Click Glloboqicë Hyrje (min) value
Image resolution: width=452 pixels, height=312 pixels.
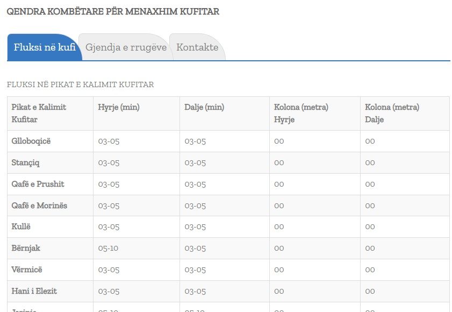point(109,141)
